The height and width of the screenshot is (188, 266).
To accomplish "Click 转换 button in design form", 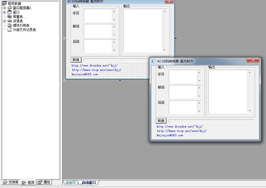I will click(76, 60).
